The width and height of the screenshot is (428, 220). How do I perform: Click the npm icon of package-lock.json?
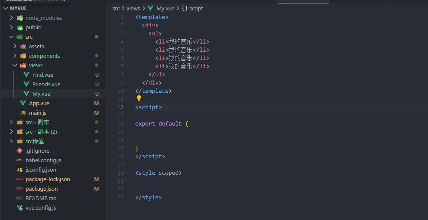click(19, 179)
